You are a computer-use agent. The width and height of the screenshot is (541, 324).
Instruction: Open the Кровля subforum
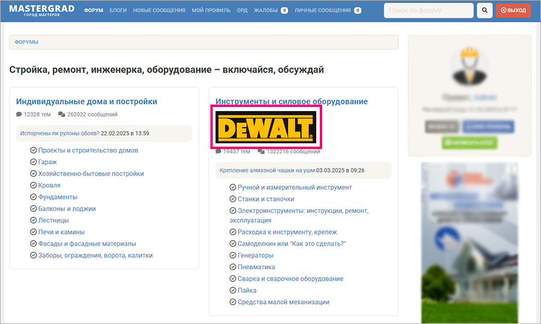pos(49,185)
